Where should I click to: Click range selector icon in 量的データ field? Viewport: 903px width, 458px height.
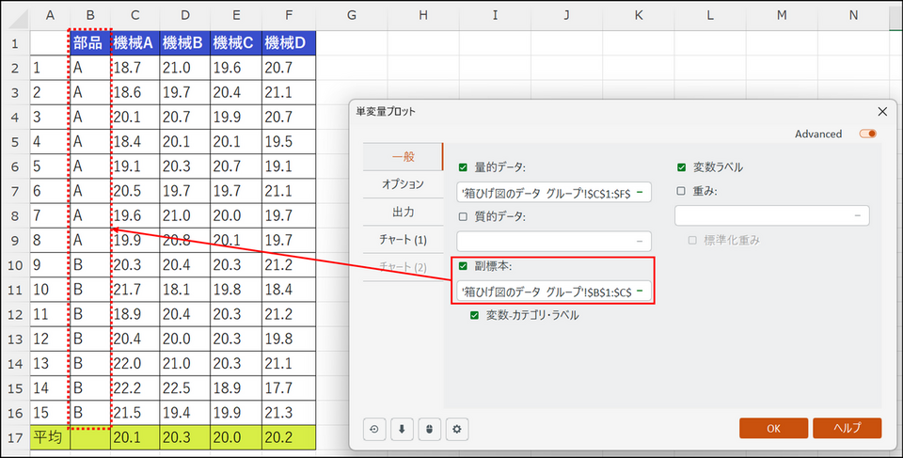tap(640, 193)
